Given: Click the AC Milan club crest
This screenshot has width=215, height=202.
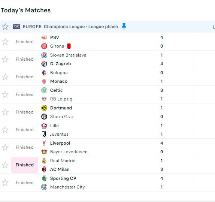Looking at the screenshot, I should tap(44, 169).
